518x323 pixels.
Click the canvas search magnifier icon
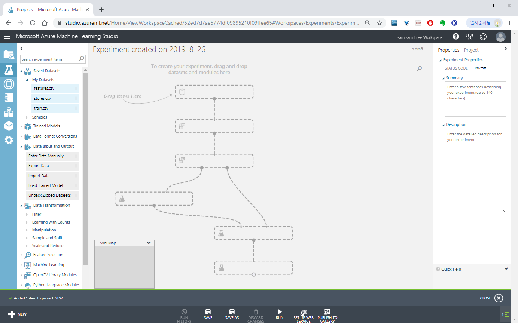[419, 68]
